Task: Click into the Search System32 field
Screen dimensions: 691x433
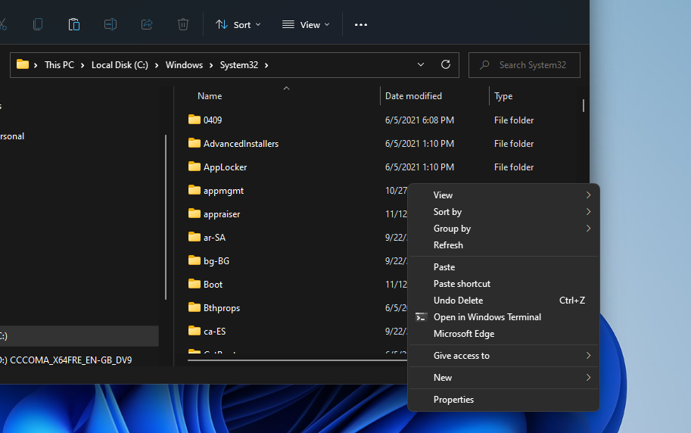Action: (x=533, y=65)
